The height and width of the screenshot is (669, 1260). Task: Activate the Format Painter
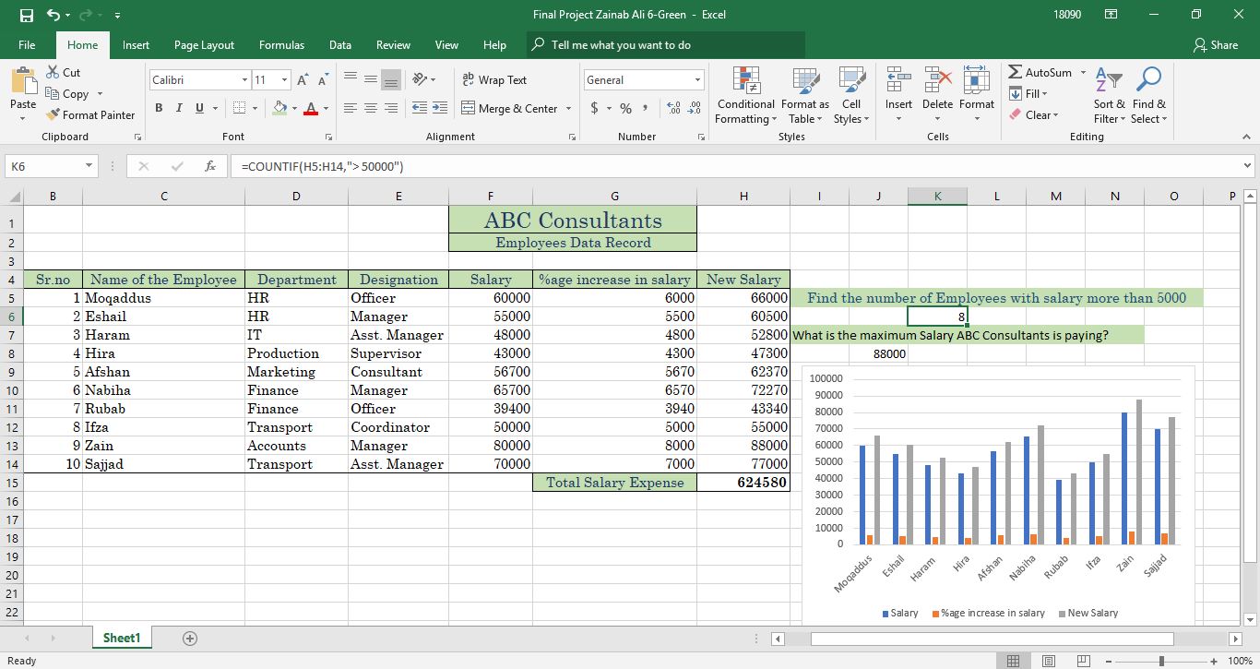(x=89, y=114)
